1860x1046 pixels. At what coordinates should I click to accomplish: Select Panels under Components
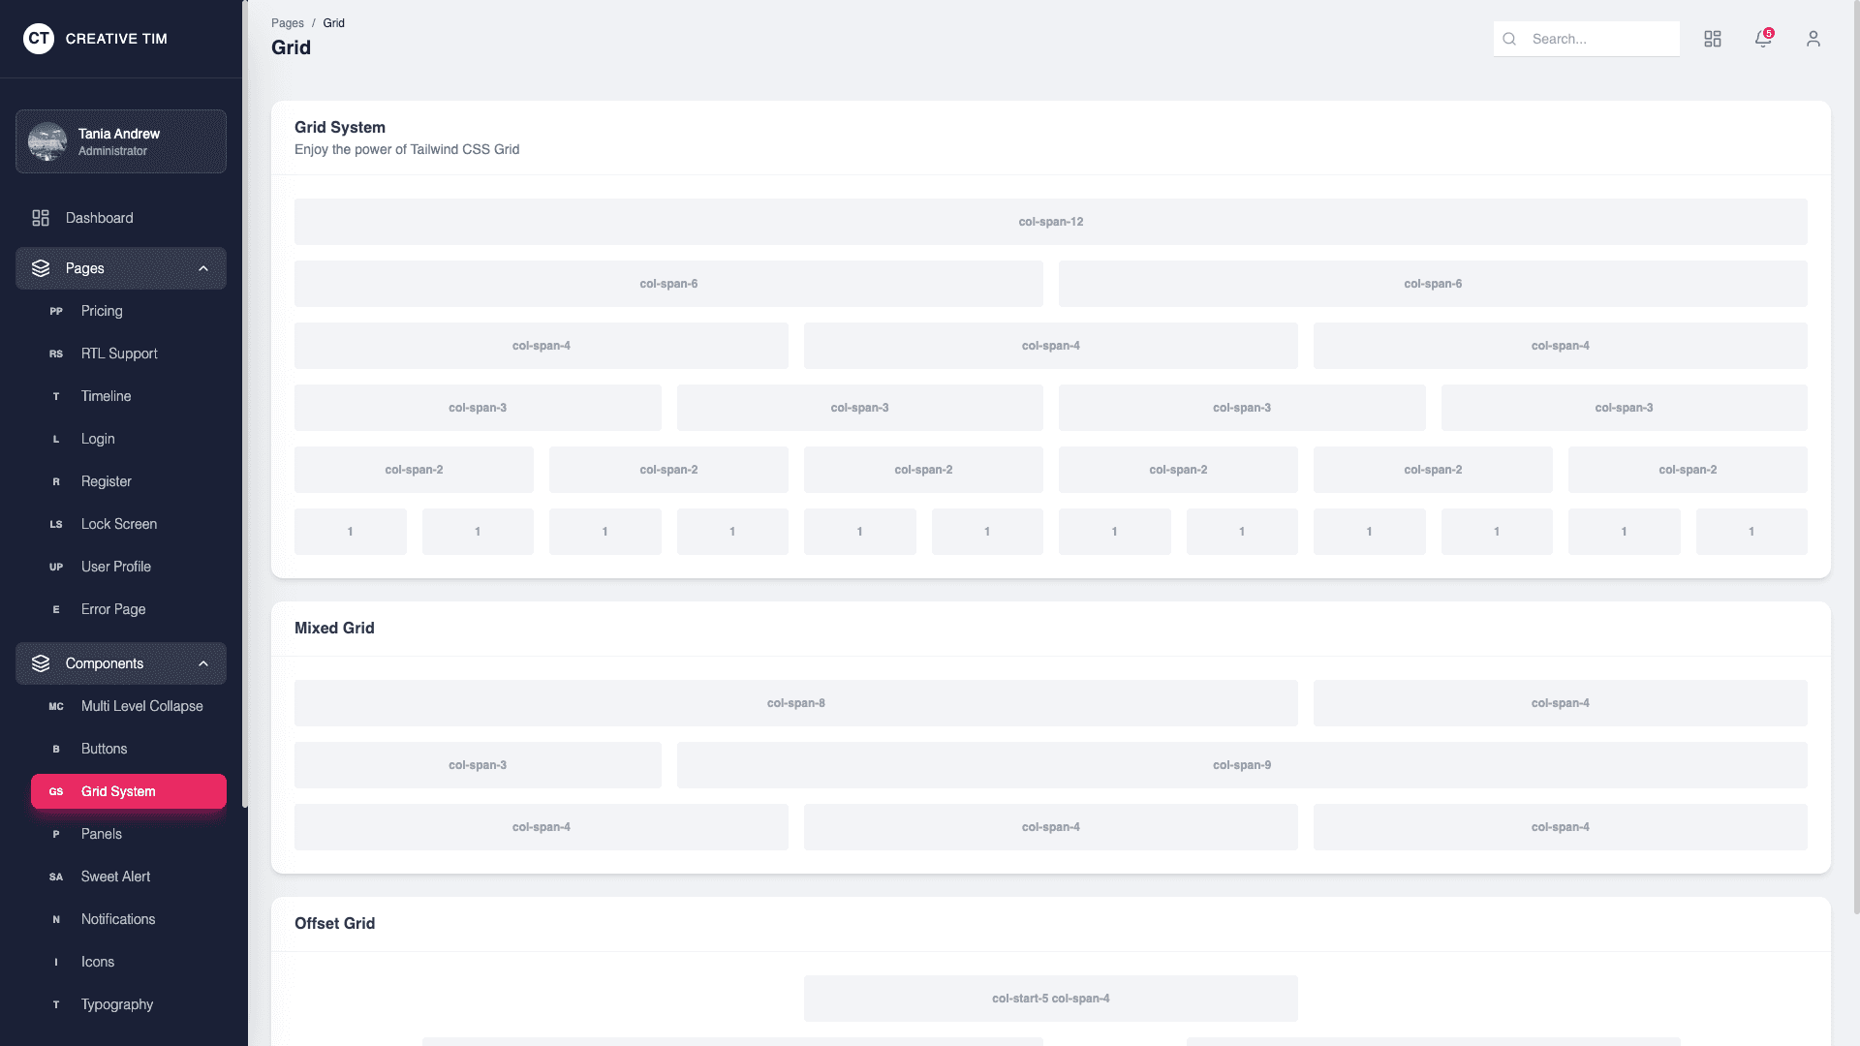101,834
